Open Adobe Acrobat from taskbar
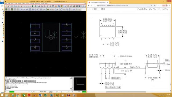172x97 pixels. 29,95
